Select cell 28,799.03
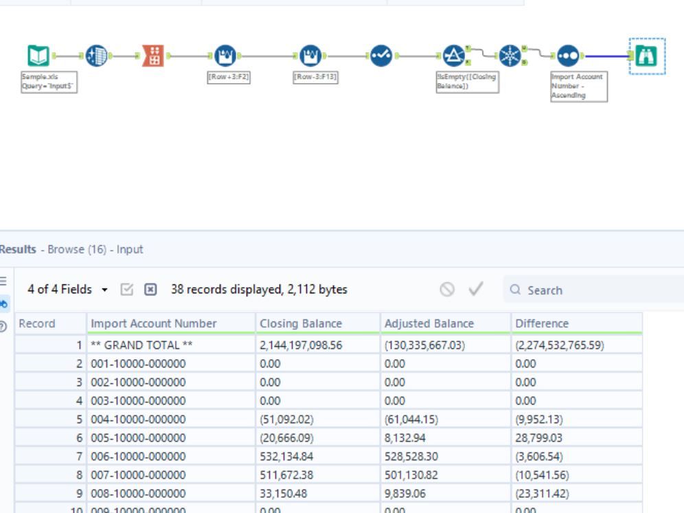 pos(577,437)
